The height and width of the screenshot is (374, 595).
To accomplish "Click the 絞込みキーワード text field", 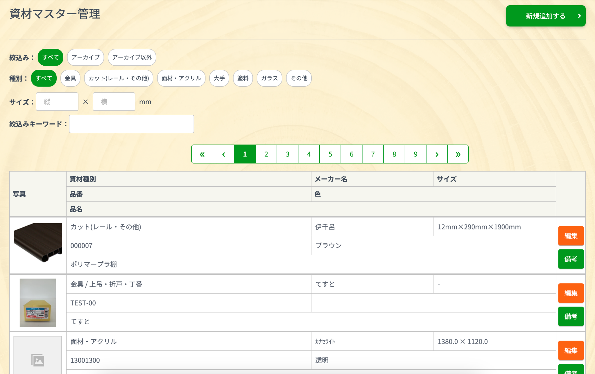I will [131, 124].
